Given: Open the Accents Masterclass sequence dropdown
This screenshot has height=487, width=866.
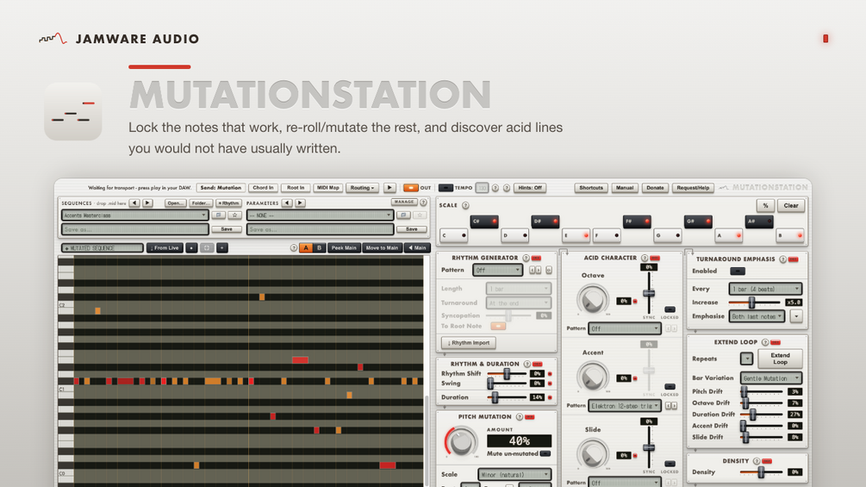Looking at the screenshot, I should point(134,215).
